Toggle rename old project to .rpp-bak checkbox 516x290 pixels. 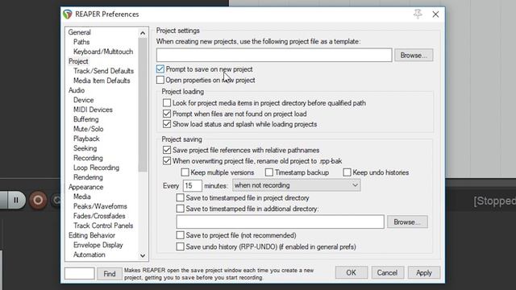click(167, 161)
